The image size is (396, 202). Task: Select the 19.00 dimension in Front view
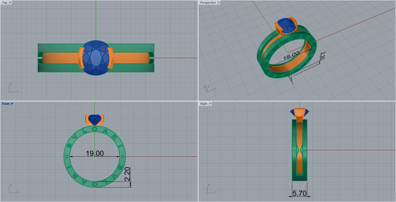95,153
